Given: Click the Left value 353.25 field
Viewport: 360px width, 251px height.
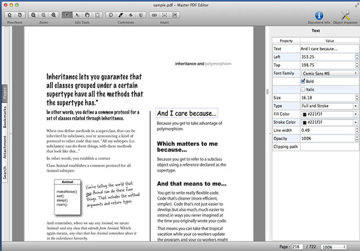Looking at the screenshot, I should [328, 57].
